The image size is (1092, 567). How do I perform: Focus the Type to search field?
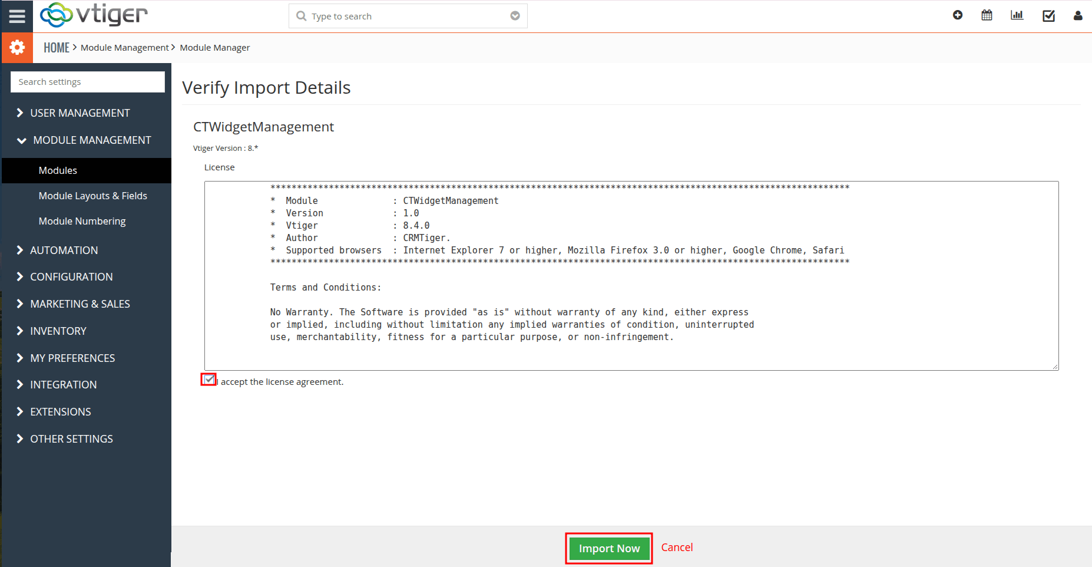[x=408, y=16]
